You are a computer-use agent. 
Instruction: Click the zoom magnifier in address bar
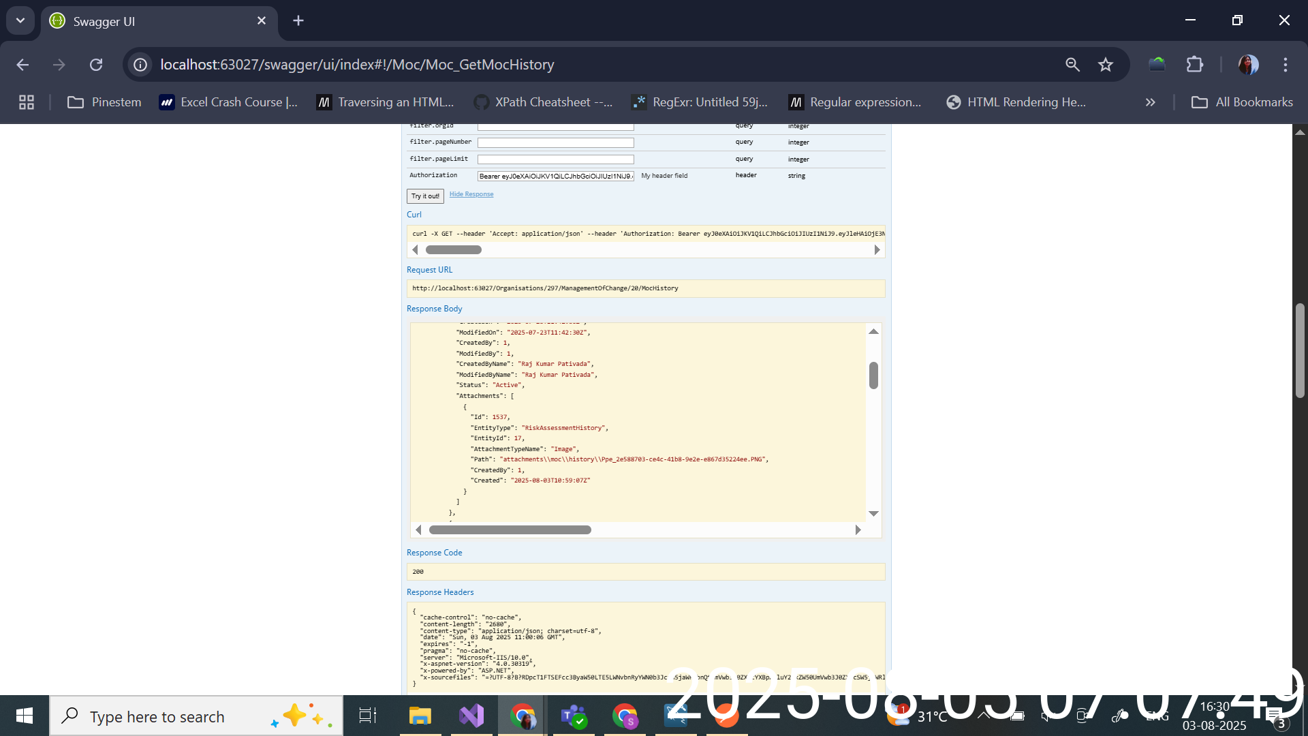pos(1072,65)
